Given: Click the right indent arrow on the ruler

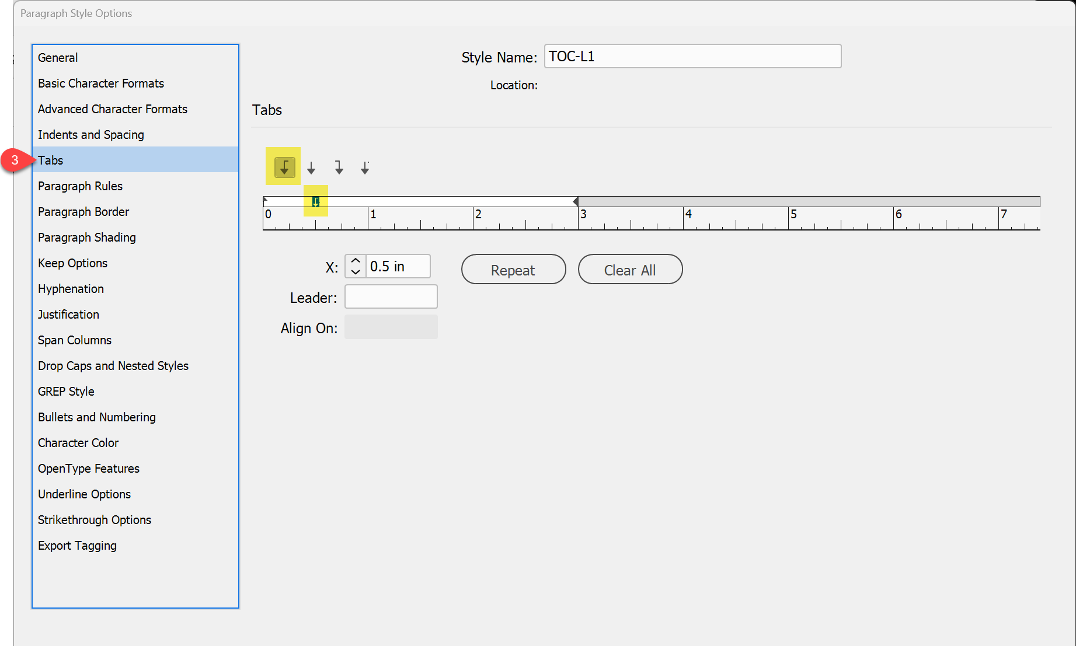Looking at the screenshot, I should [574, 201].
